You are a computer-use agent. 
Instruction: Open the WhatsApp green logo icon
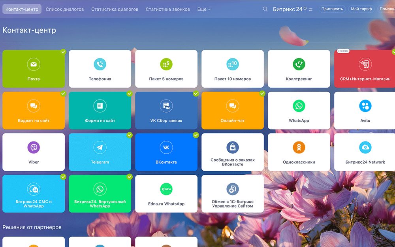tap(299, 106)
